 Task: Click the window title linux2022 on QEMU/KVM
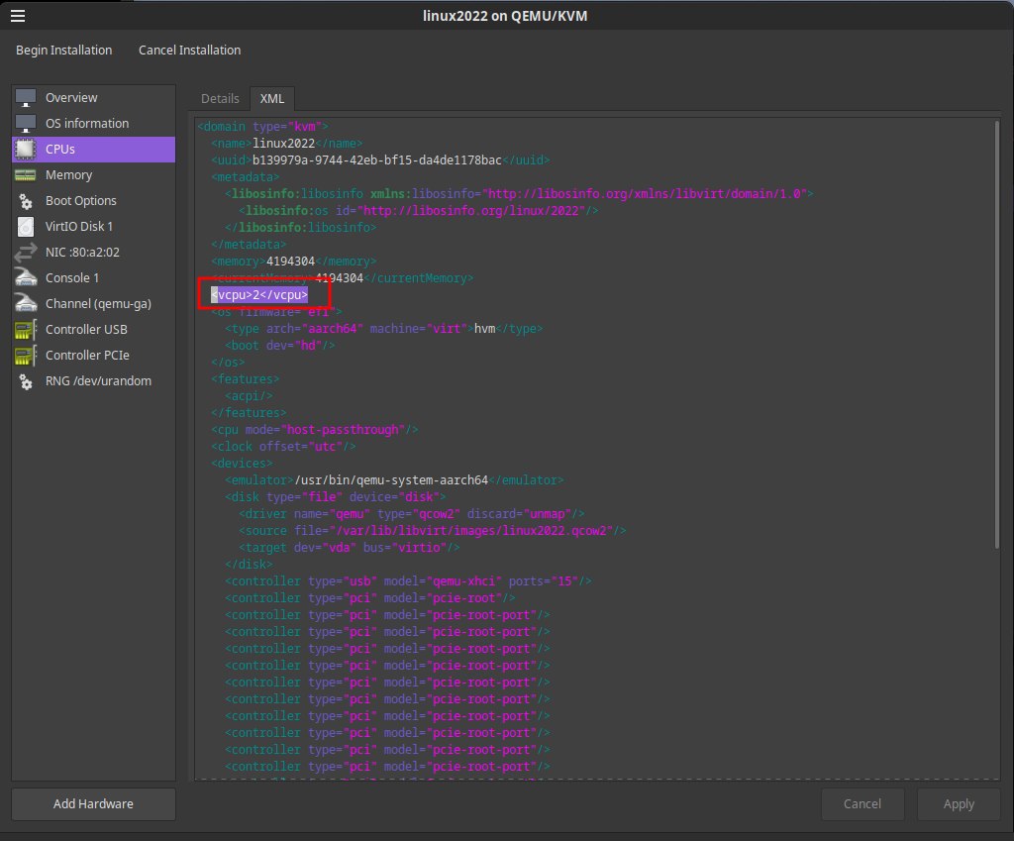[505, 16]
